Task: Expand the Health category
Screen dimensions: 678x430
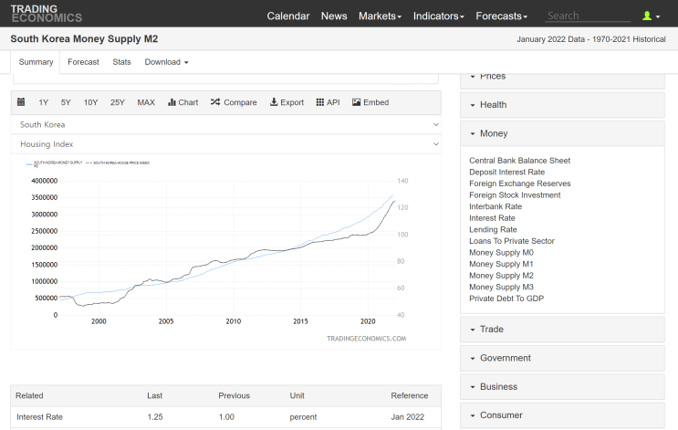Action: [x=562, y=105]
